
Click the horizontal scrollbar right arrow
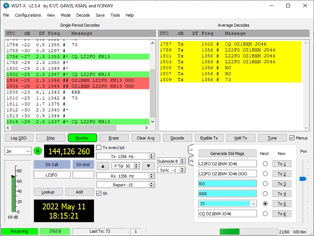tap(146, 128)
